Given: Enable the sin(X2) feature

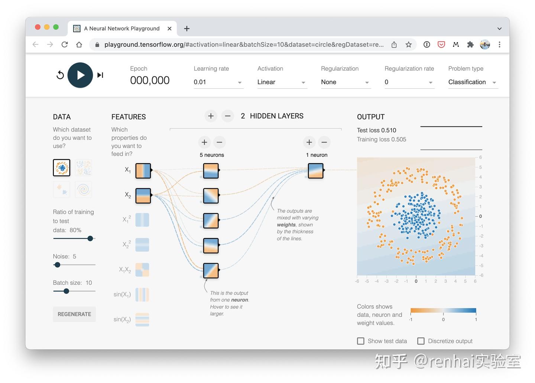Looking at the screenshot, I should pos(142,320).
